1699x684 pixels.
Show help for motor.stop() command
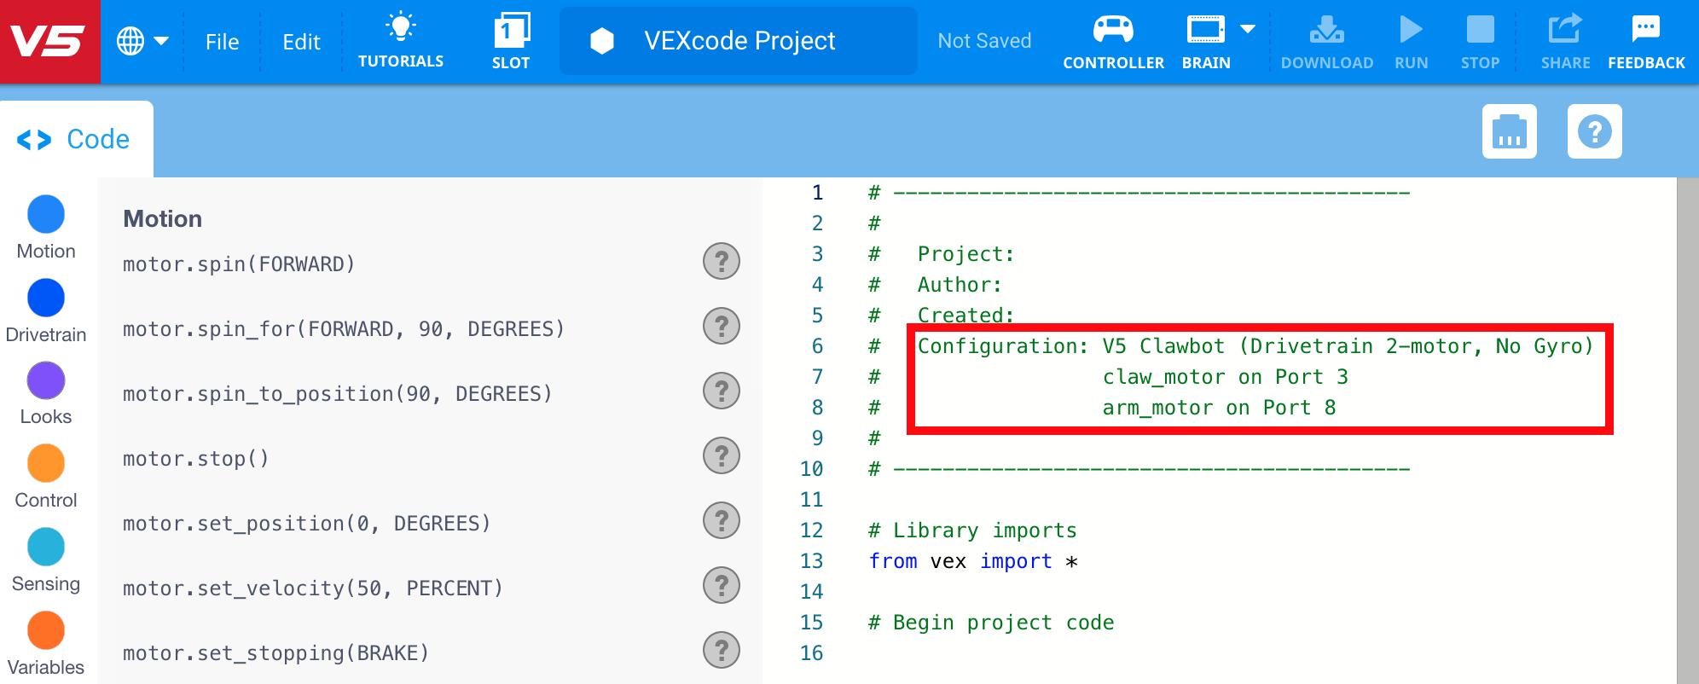pyautogui.click(x=721, y=455)
